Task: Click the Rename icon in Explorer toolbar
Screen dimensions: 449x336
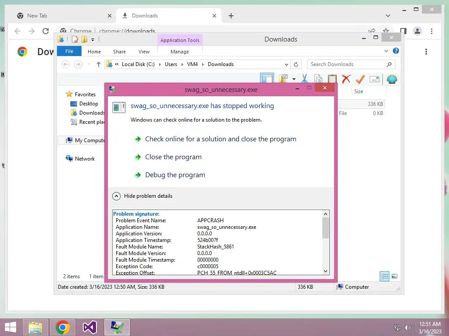Action: [374, 79]
